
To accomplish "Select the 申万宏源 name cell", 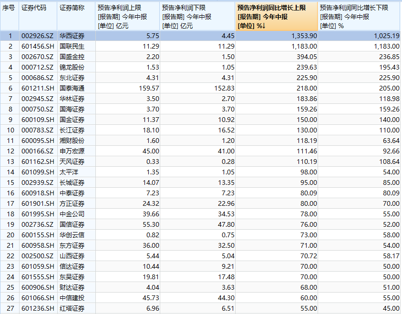I will click(x=76, y=152).
